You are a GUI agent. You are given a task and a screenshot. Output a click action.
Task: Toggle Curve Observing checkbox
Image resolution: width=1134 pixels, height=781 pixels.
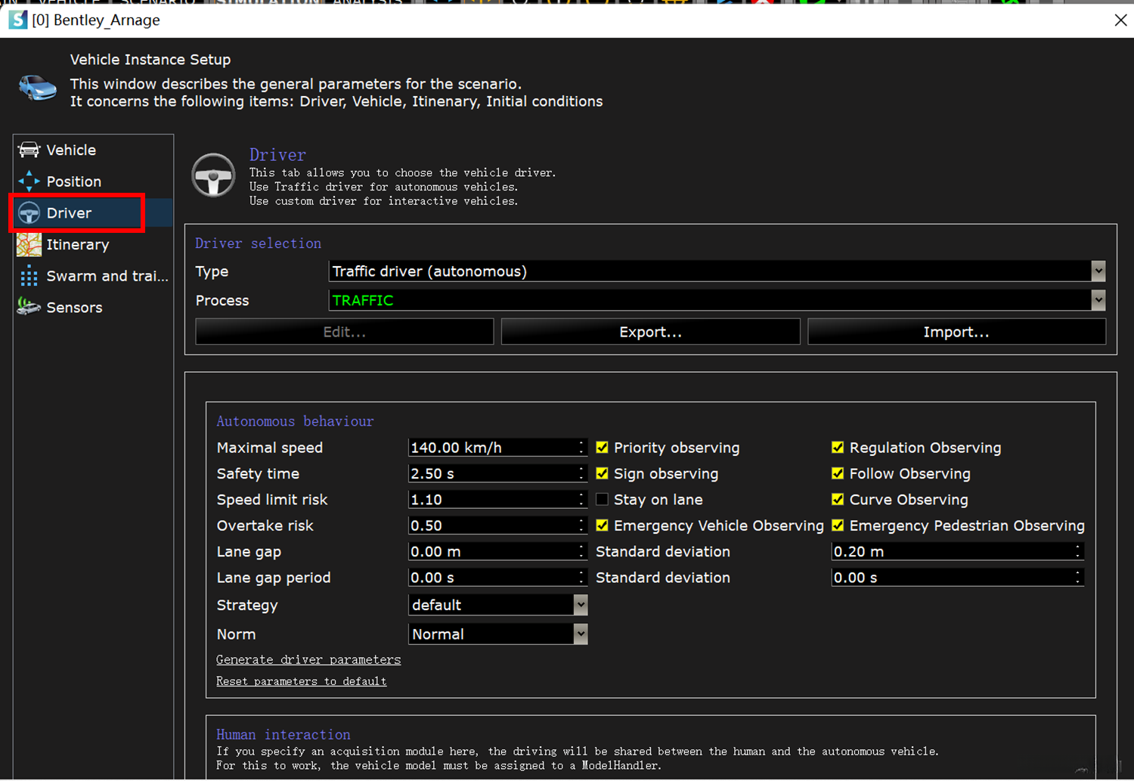coord(838,499)
